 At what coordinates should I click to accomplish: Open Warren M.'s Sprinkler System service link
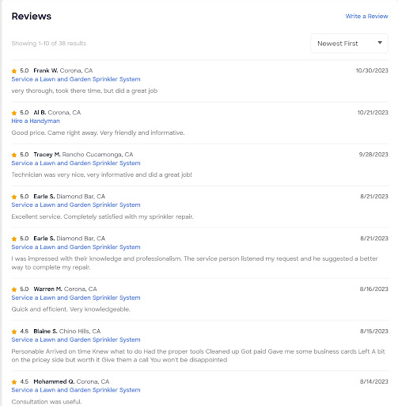pos(76,297)
